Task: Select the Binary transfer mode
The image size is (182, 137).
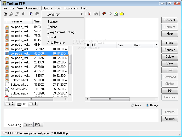Action: 152,105
